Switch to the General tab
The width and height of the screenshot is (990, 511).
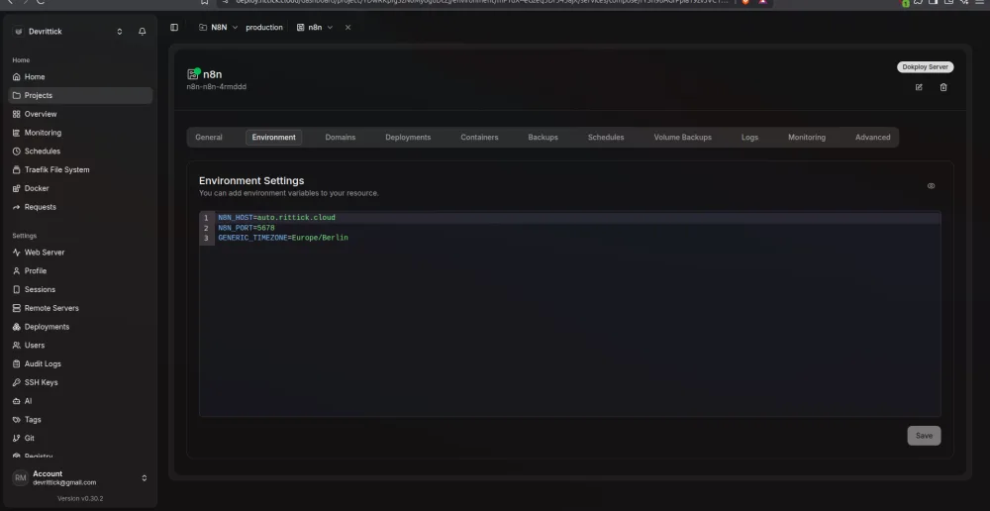point(209,138)
